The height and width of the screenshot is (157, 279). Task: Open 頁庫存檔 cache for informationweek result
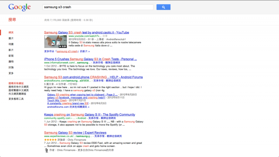(x=98, y=63)
